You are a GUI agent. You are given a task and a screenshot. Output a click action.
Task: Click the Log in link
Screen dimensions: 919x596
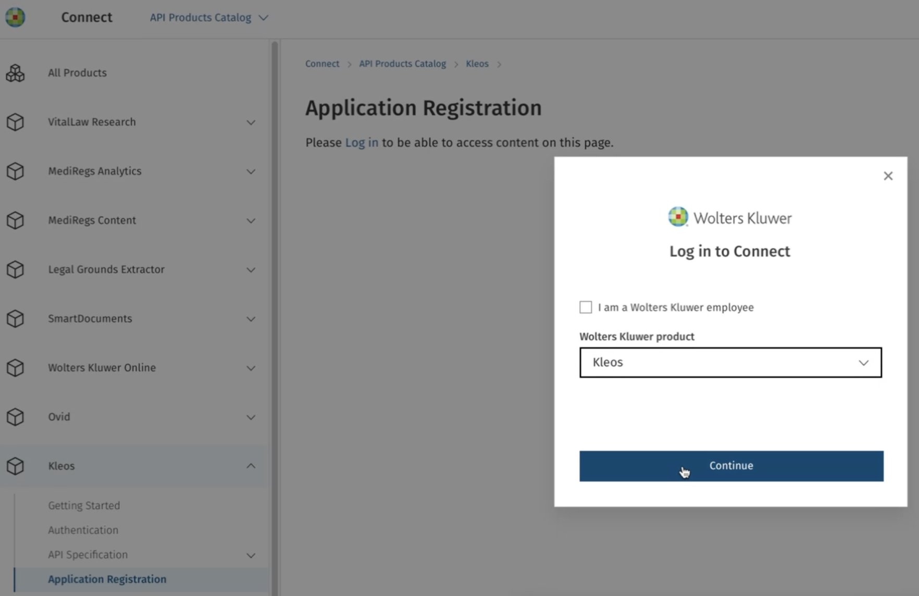click(x=362, y=143)
